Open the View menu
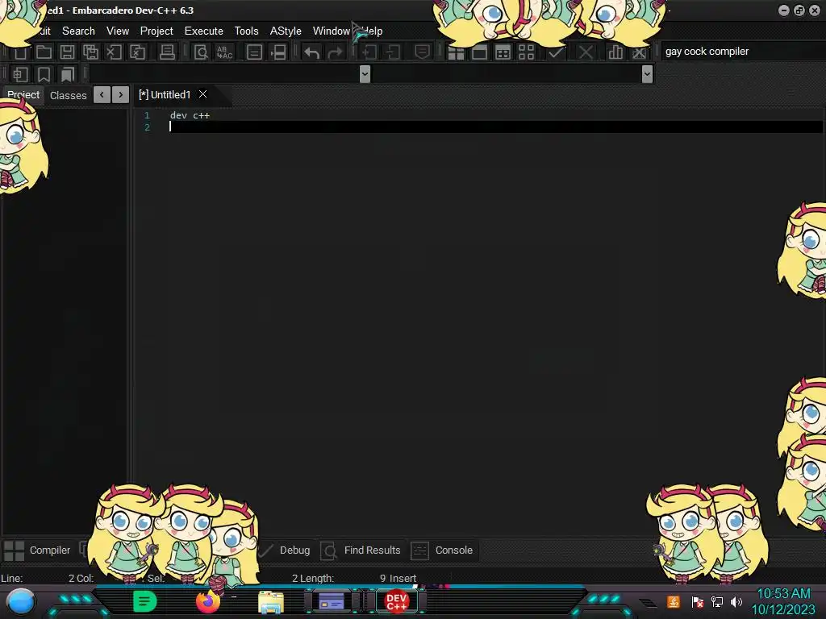The image size is (826, 619). [x=118, y=31]
